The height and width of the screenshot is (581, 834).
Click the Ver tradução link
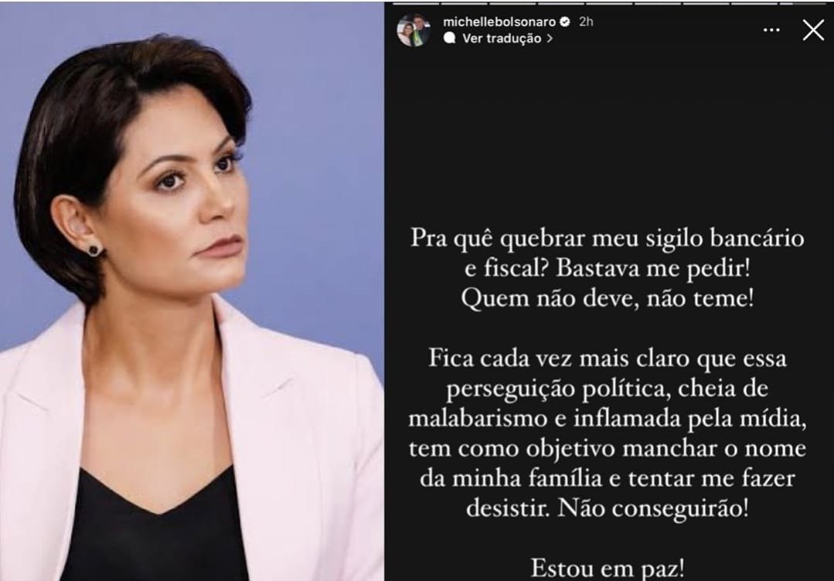(502, 39)
